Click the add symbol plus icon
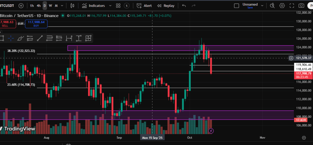 pyautogui.click(x=21, y=5)
